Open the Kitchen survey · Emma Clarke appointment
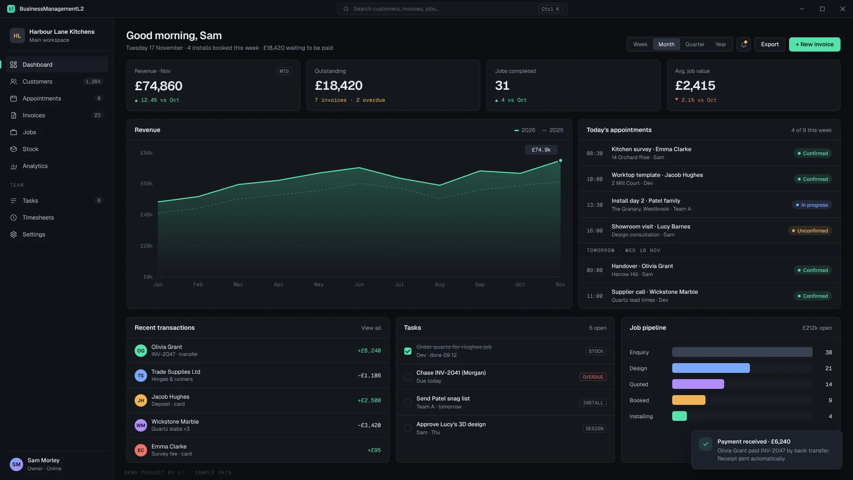 pyautogui.click(x=709, y=153)
